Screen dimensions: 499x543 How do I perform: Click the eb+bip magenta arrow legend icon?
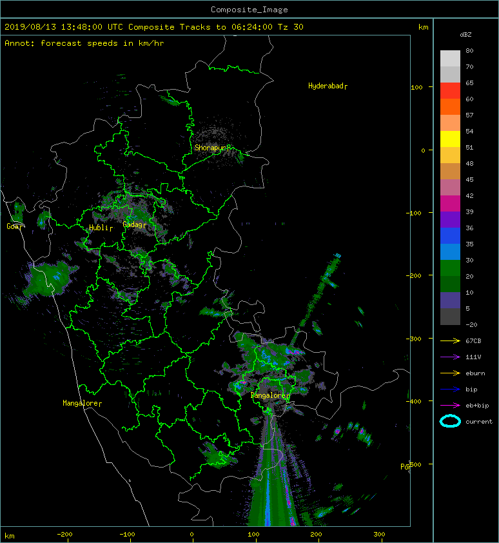(x=450, y=406)
